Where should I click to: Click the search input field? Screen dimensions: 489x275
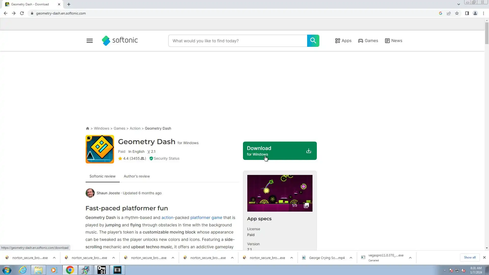(238, 41)
